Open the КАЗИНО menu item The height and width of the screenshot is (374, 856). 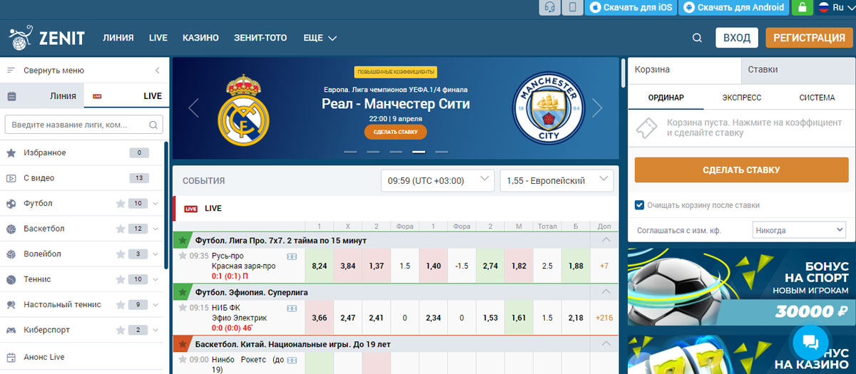point(200,38)
